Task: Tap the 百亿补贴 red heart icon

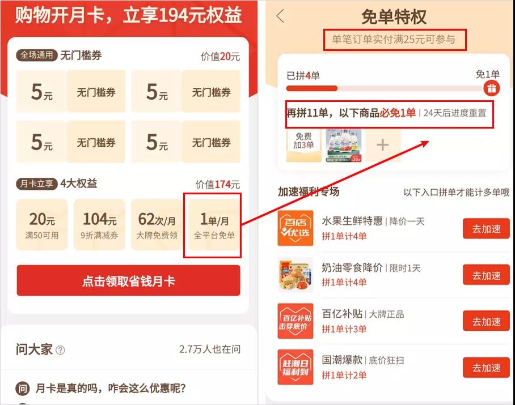Action: 296,321
